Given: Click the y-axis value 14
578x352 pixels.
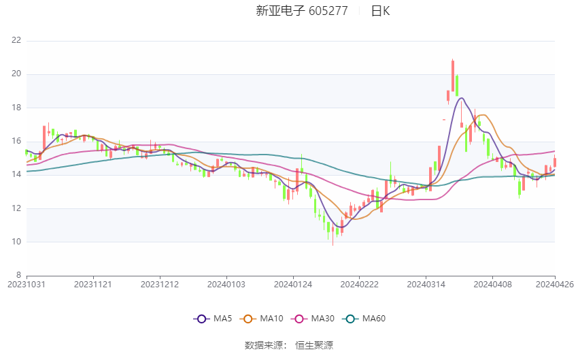Looking at the screenshot, I should [16, 174].
